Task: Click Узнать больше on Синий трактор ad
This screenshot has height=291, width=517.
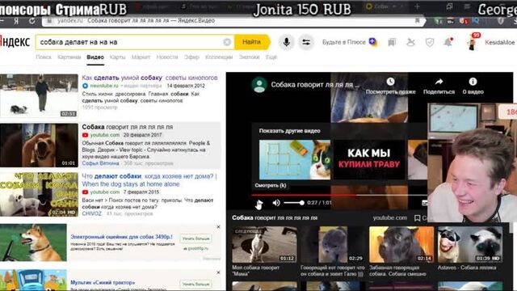Action: (x=195, y=284)
